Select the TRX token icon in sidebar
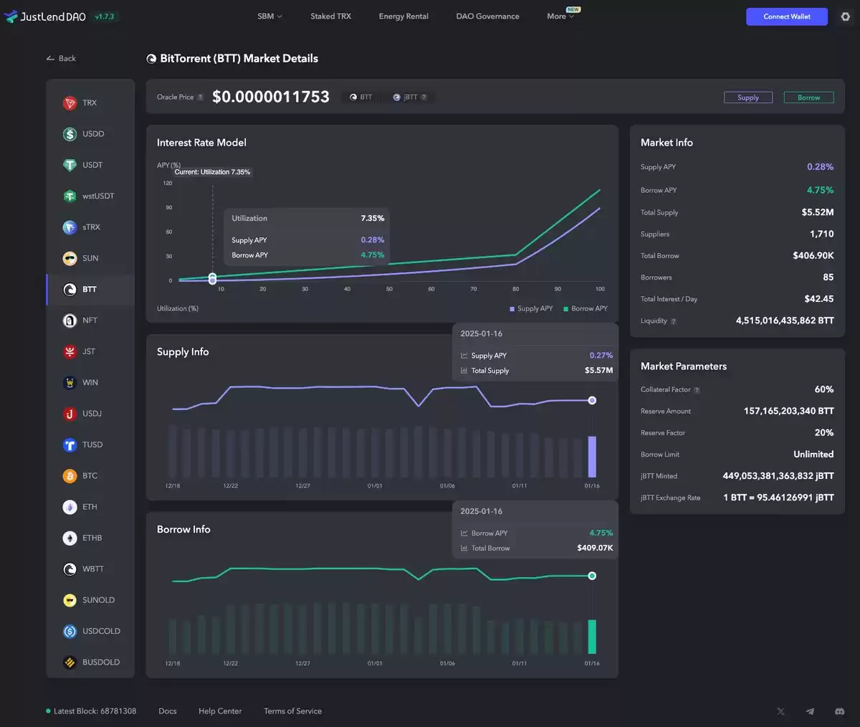This screenshot has height=727, width=860. (x=70, y=103)
